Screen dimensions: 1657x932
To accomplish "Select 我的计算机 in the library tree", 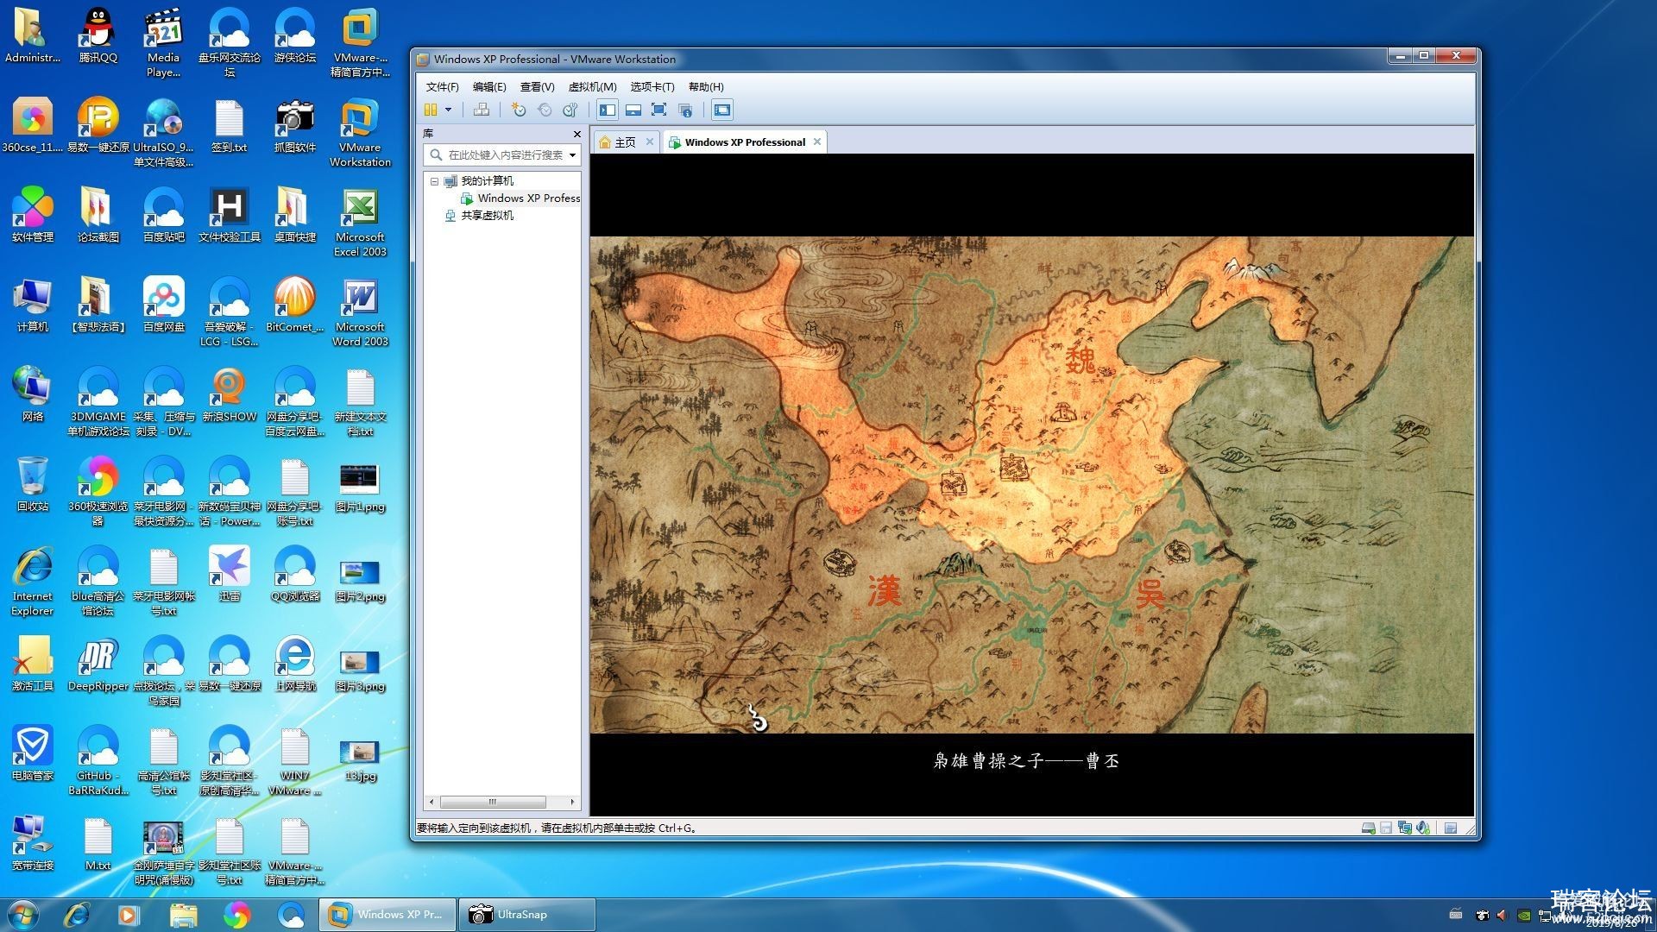I will tap(487, 180).
